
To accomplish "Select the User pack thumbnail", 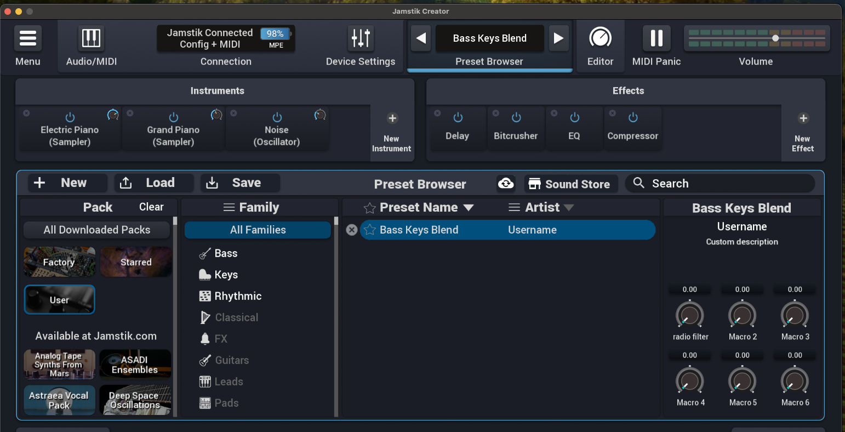I will pos(59,300).
